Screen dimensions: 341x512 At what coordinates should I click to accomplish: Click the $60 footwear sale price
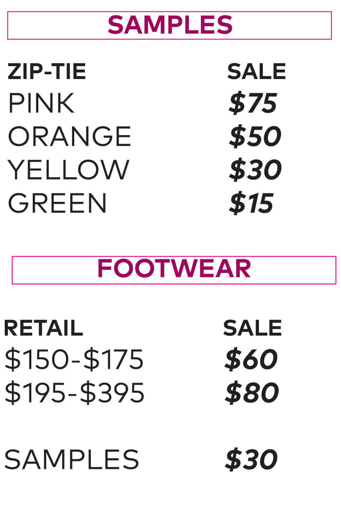tap(251, 360)
